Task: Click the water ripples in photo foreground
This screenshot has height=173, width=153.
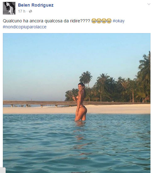Action: point(77,149)
